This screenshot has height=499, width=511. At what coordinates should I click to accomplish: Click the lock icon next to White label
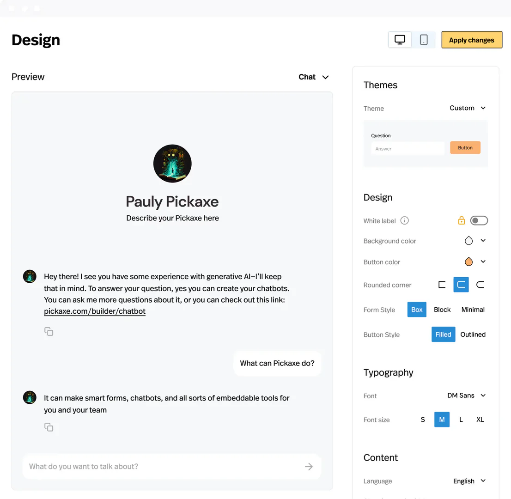[x=462, y=220]
